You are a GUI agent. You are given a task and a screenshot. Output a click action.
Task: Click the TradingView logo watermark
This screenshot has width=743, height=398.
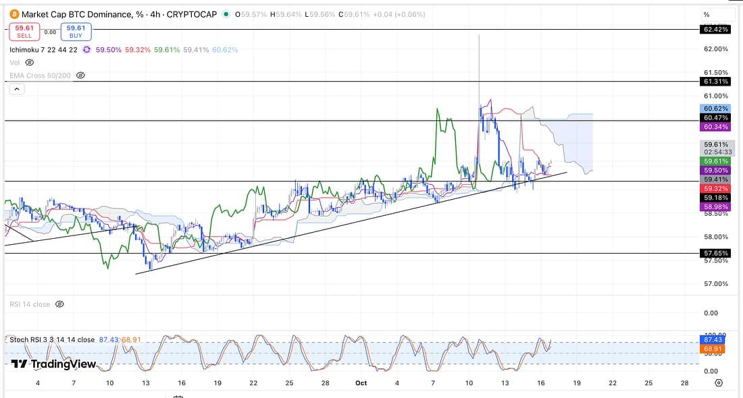53,364
